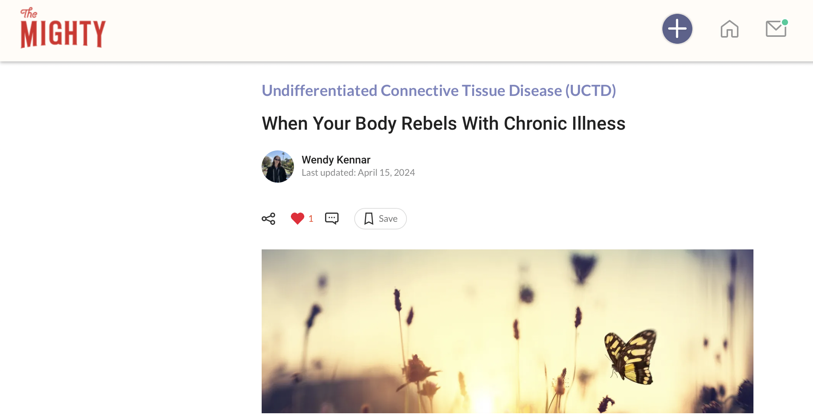This screenshot has width=813, height=419.
Task: Click the like count number beside heart
Action: tap(311, 219)
